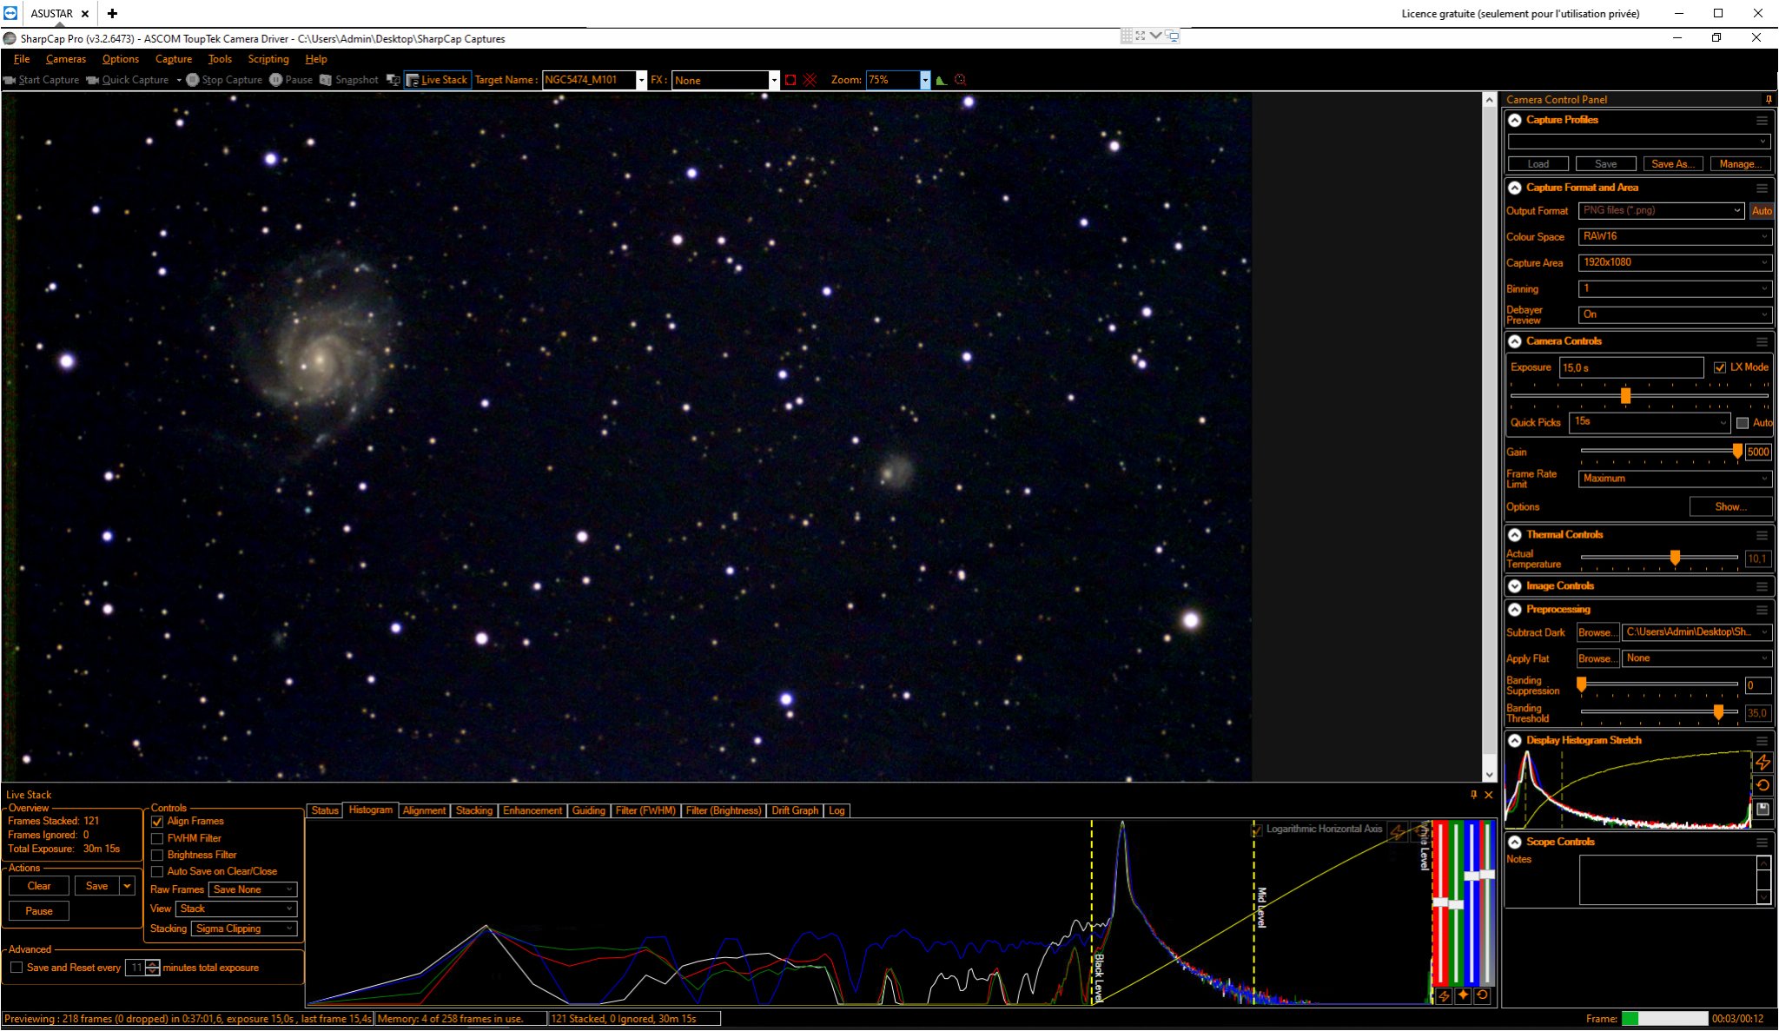Reset the Display Histogram Stretch with circular arrow
The height and width of the screenshot is (1031, 1779).
[x=1762, y=785]
